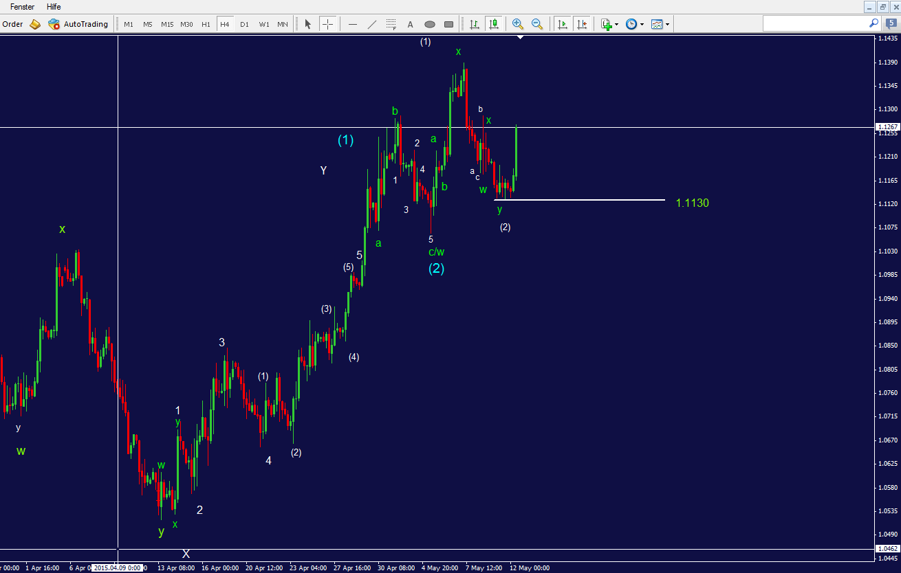Add Fibonacci retracement levels

coord(391,24)
